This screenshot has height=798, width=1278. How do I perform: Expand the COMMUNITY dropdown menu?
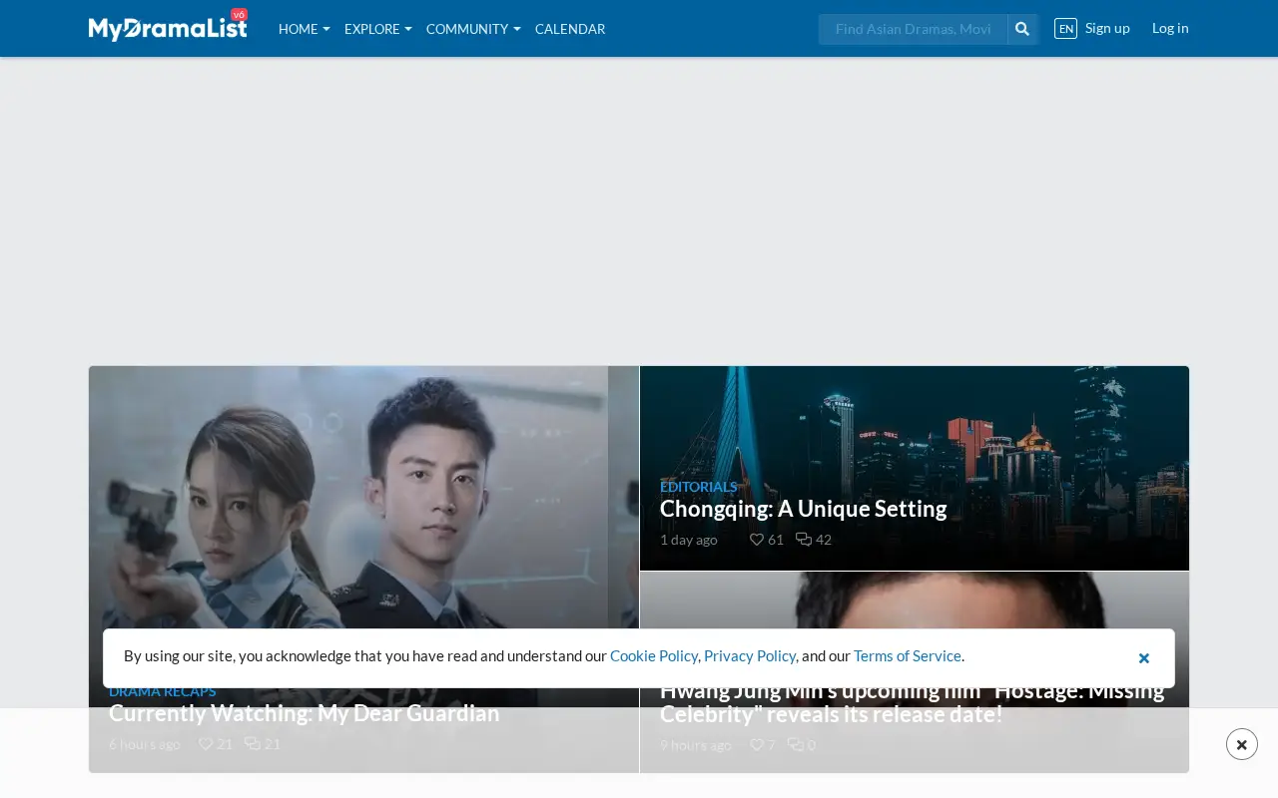[473, 29]
